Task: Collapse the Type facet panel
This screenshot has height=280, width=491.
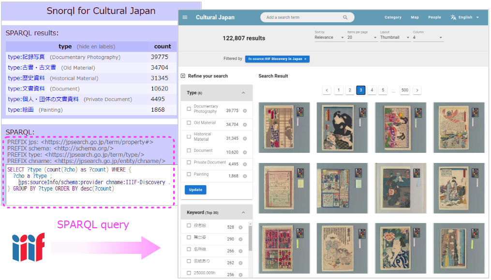Action: click(x=243, y=93)
